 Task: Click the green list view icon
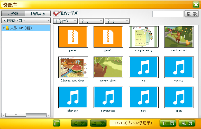(57, 123)
